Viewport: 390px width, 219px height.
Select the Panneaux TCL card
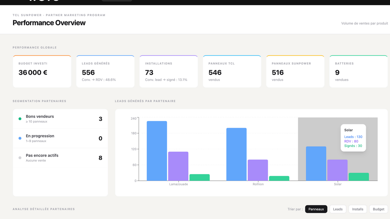[x=232, y=71]
